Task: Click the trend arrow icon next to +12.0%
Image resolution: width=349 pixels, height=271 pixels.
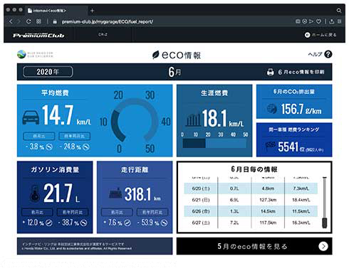Action: pyautogui.click(x=49, y=223)
